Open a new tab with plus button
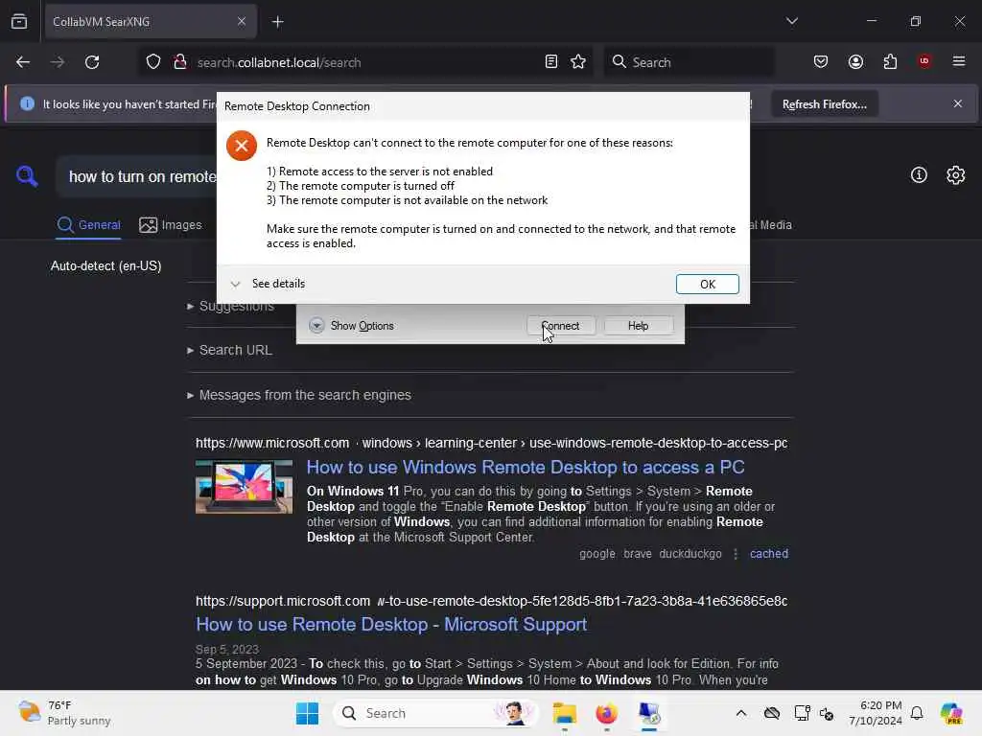982x736 pixels. point(277,22)
